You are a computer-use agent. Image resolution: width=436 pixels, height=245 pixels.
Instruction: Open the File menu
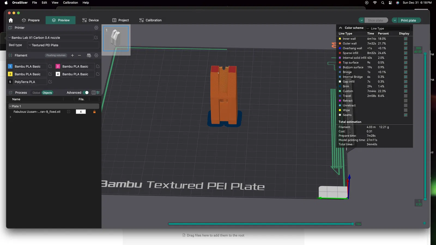tap(35, 3)
